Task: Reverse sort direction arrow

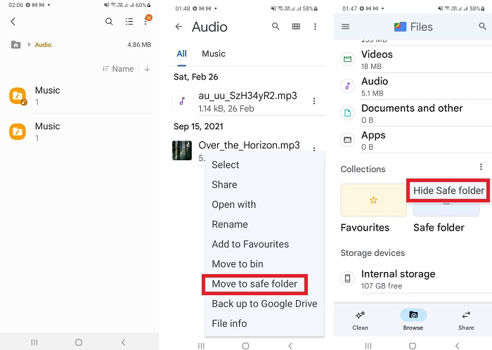Action: click(x=147, y=68)
